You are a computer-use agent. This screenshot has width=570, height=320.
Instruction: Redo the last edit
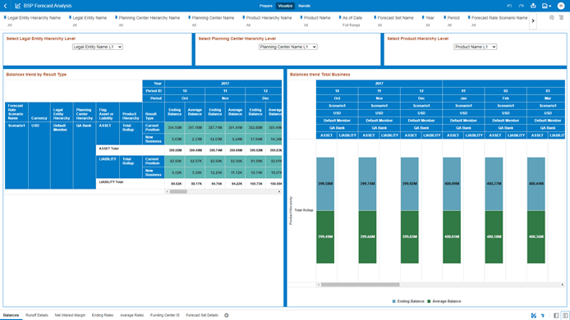522,6
